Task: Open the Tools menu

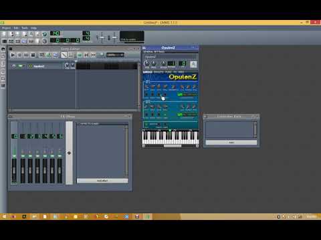Action: 25,28
